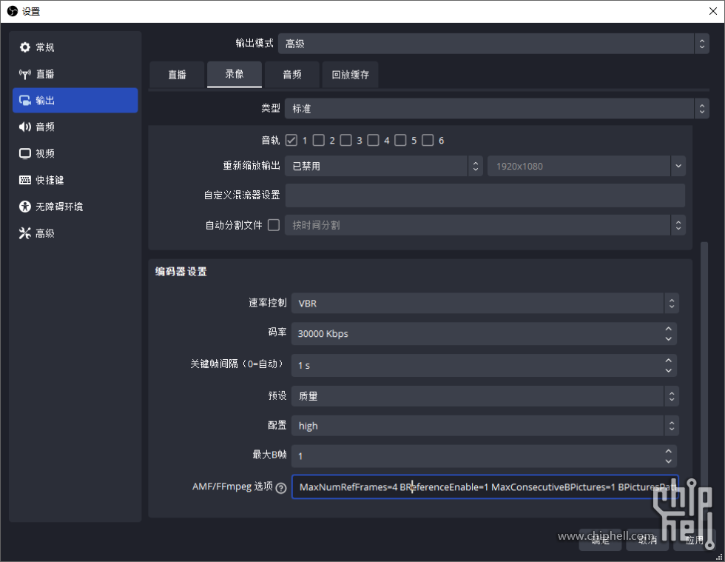
Task: Open the 输出模式 dropdown
Action: (x=493, y=44)
